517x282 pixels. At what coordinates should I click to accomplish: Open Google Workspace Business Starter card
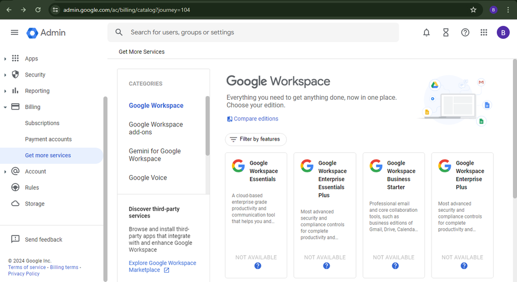tap(394, 215)
